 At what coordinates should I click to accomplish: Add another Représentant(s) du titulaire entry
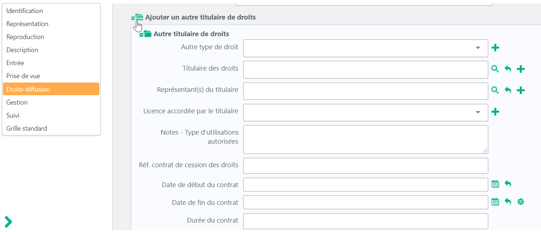pyautogui.click(x=521, y=90)
